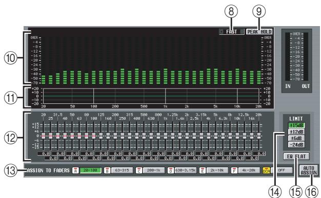This screenshot has width=321, height=198.
Task: Click the 4k band fader knob
Action: pos(209,136)
